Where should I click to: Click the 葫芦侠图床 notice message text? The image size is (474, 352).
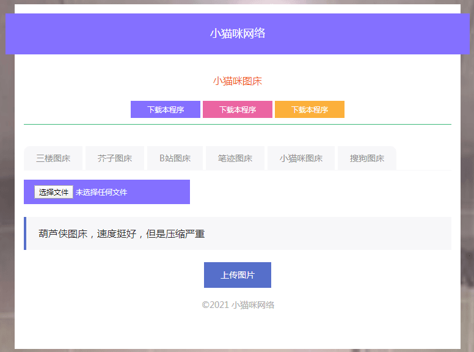coord(122,233)
